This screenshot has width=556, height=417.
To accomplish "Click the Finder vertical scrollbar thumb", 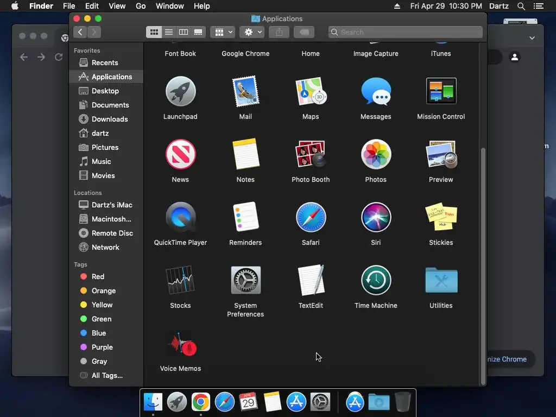I will click(483, 266).
